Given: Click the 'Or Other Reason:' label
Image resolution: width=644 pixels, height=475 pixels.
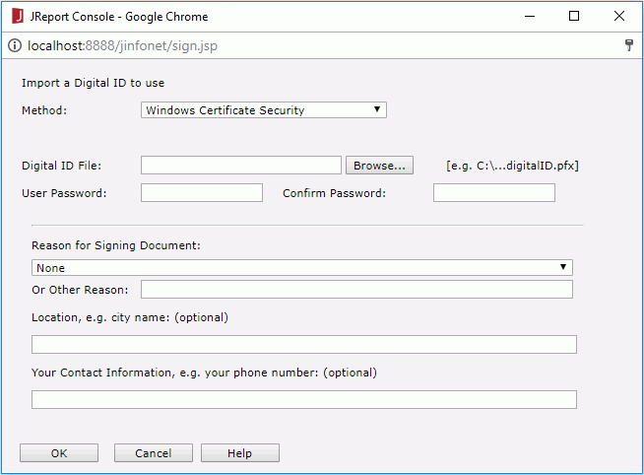Looking at the screenshot, I should 80,290.
